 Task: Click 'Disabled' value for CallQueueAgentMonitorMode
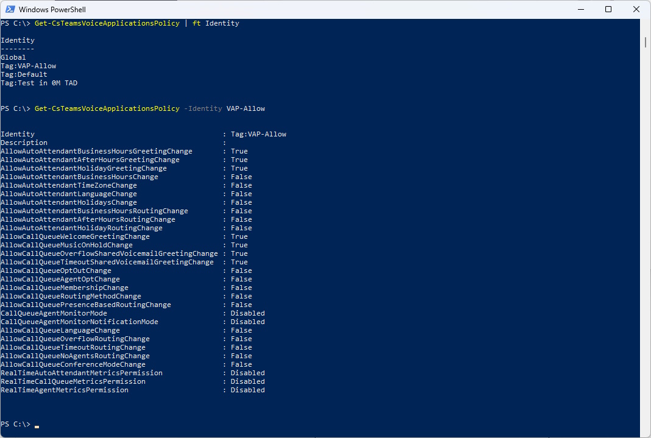click(x=248, y=313)
